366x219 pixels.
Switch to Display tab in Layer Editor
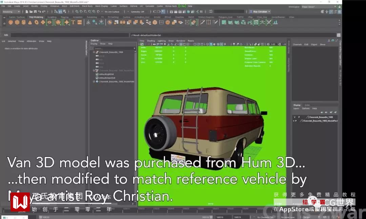(297, 105)
